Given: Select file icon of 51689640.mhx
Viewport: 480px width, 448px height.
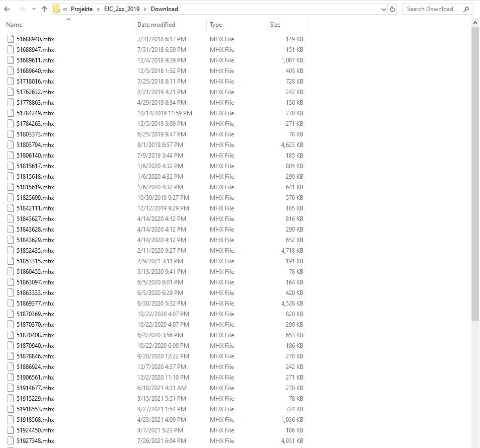Looking at the screenshot, I should [11, 71].
